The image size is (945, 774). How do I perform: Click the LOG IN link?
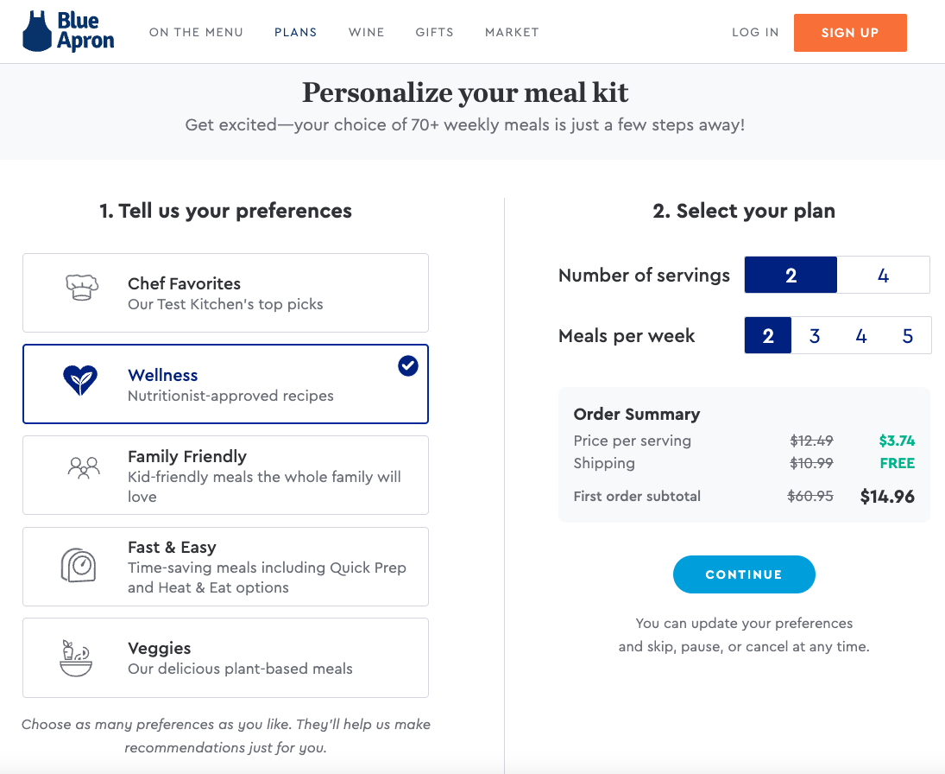(x=754, y=32)
